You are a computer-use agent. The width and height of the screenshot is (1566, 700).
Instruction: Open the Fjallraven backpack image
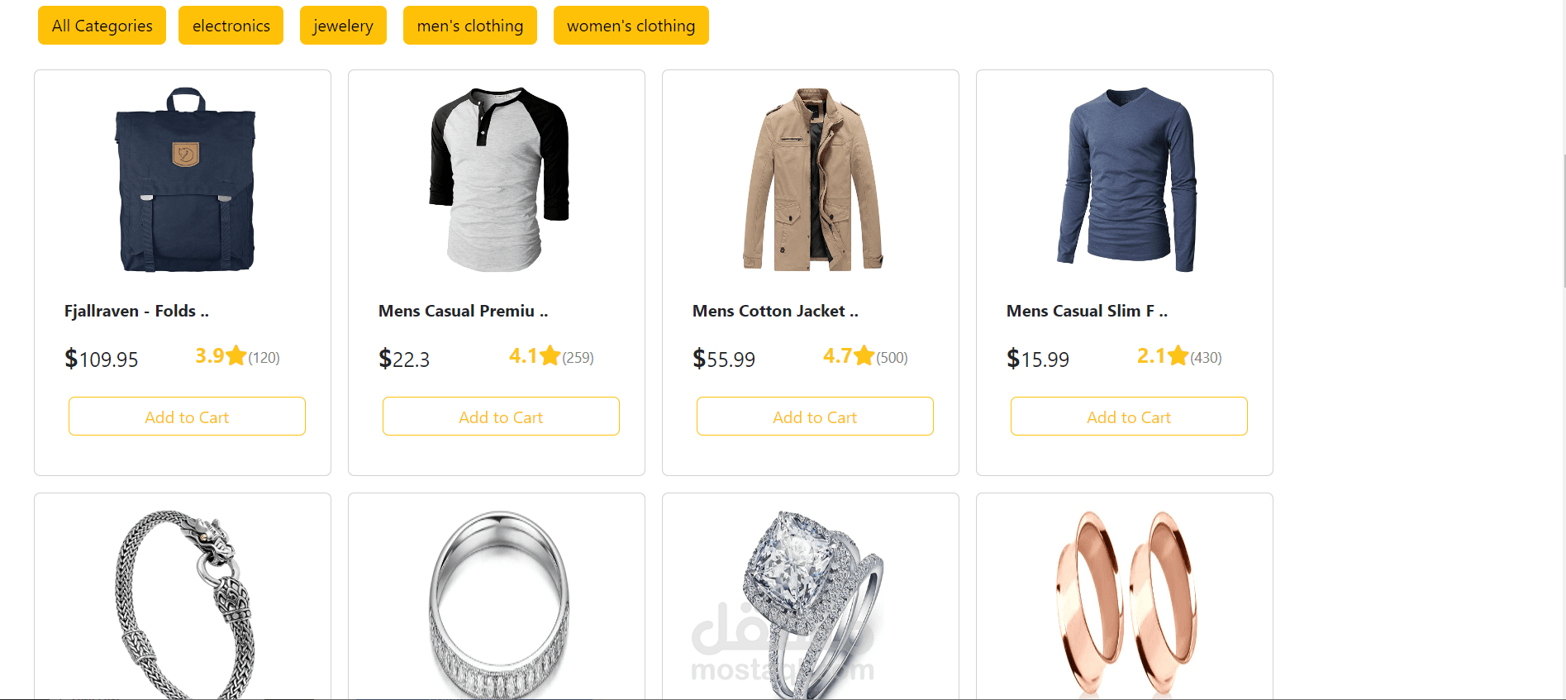click(x=185, y=179)
